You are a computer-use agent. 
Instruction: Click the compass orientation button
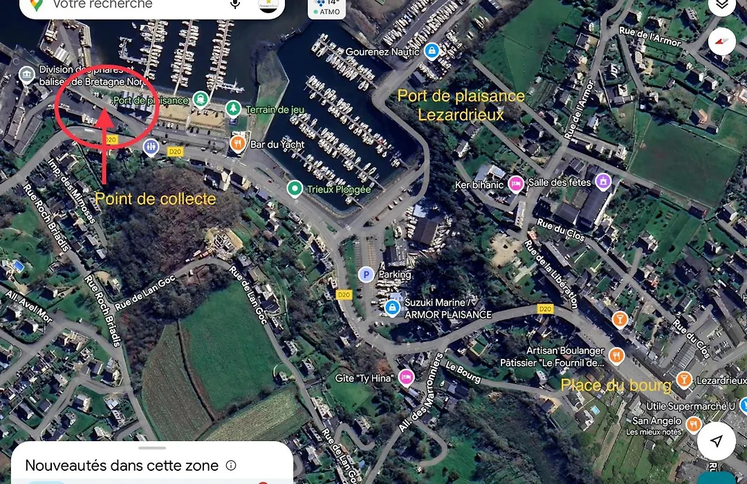click(x=721, y=42)
